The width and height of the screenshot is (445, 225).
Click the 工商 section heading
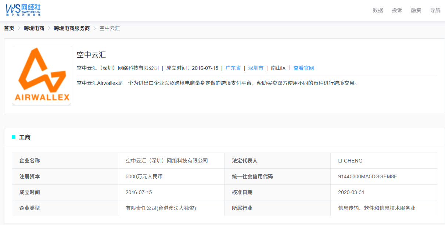(25, 137)
